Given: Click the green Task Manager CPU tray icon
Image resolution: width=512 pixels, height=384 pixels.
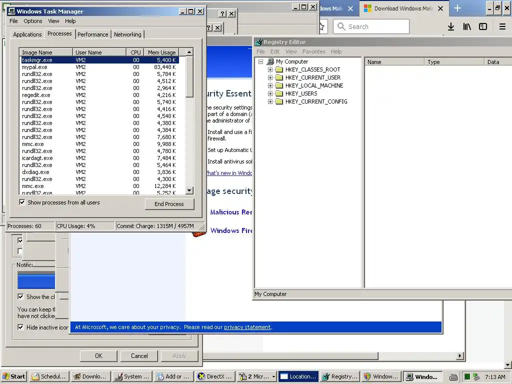Looking at the screenshot, I should click(x=467, y=377).
